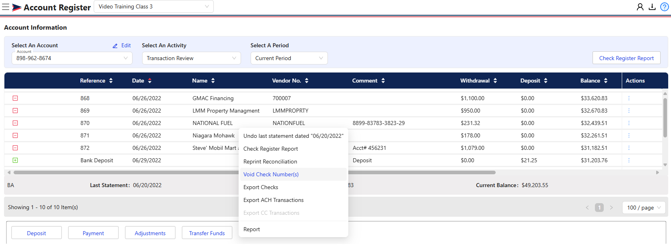Select Undo last statement menu option
Viewport: 671px width, 246px height.
click(293, 136)
